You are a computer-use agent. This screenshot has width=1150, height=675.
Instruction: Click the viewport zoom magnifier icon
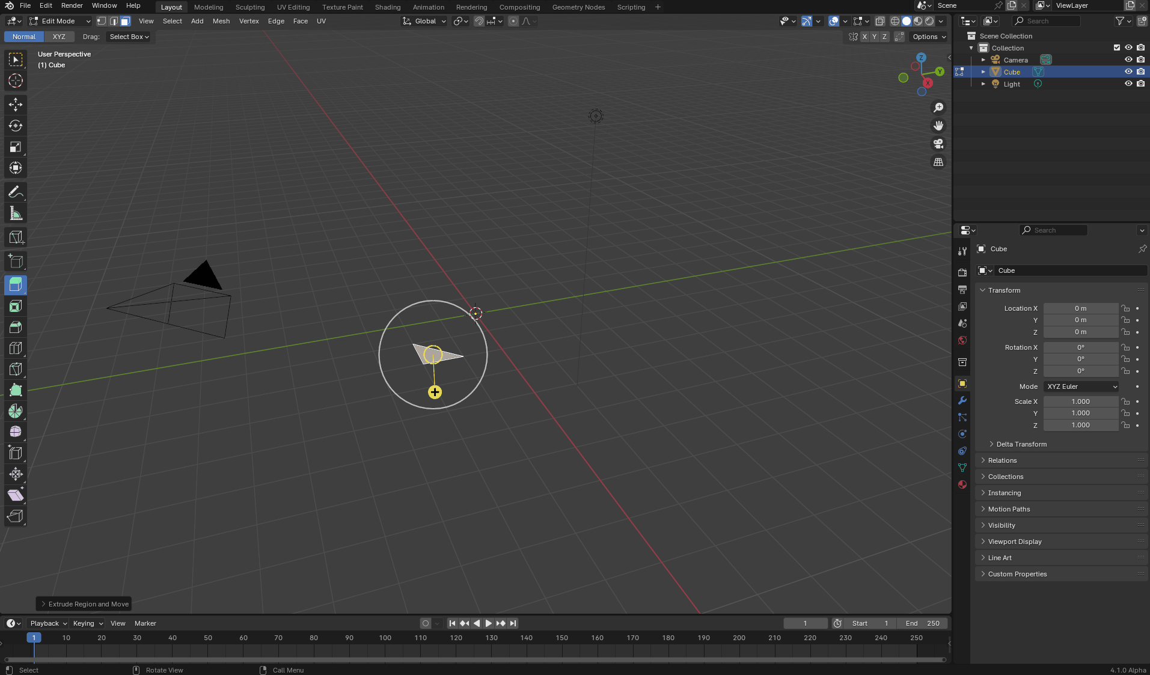[x=938, y=108]
